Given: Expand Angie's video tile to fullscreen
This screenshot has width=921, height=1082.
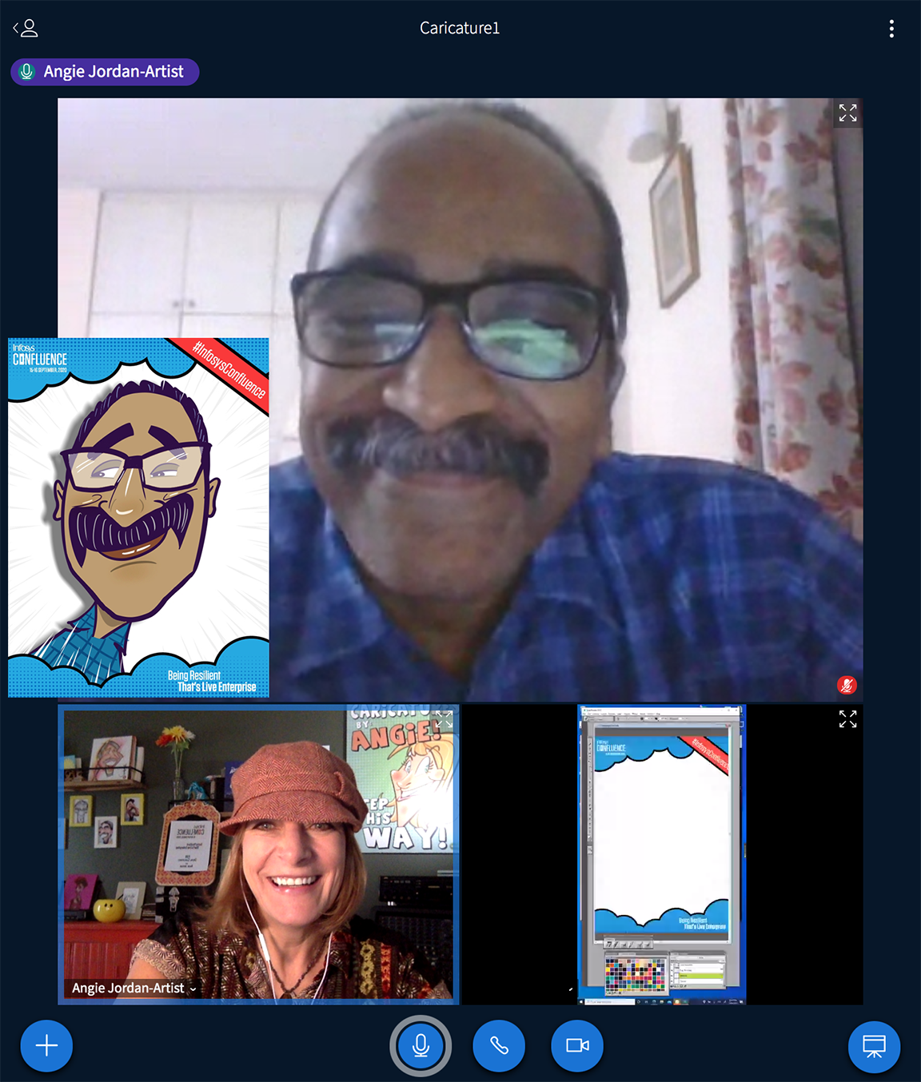Looking at the screenshot, I should 444,719.
